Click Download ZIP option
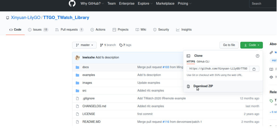Screen dimensions: 277x138 click(203, 86)
